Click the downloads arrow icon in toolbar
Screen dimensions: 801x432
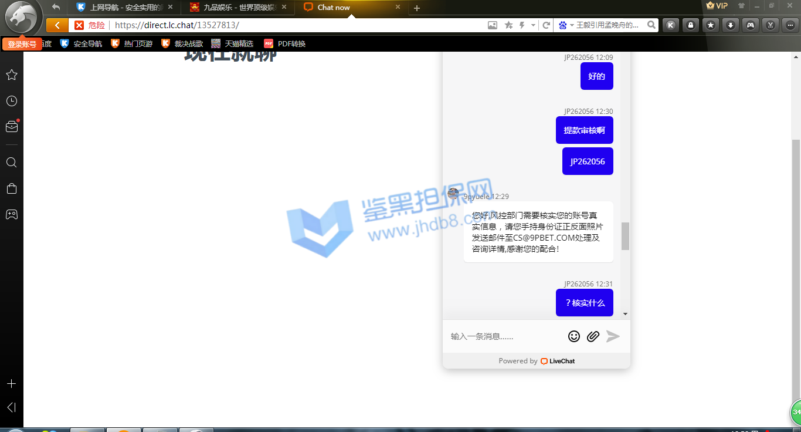coord(731,25)
